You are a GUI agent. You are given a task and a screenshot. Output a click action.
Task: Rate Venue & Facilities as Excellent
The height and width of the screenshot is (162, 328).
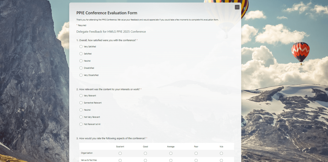click(x=120, y=160)
